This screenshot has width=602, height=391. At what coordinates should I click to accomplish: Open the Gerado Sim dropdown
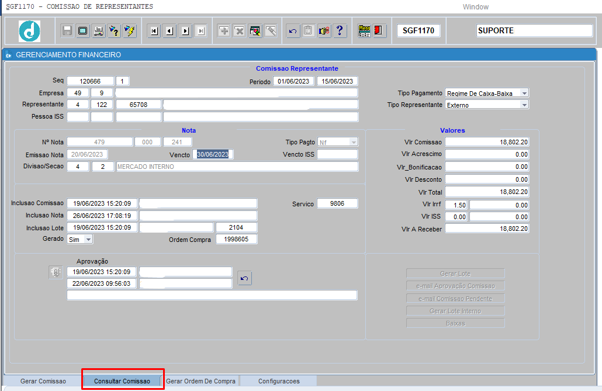coord(88,239)
